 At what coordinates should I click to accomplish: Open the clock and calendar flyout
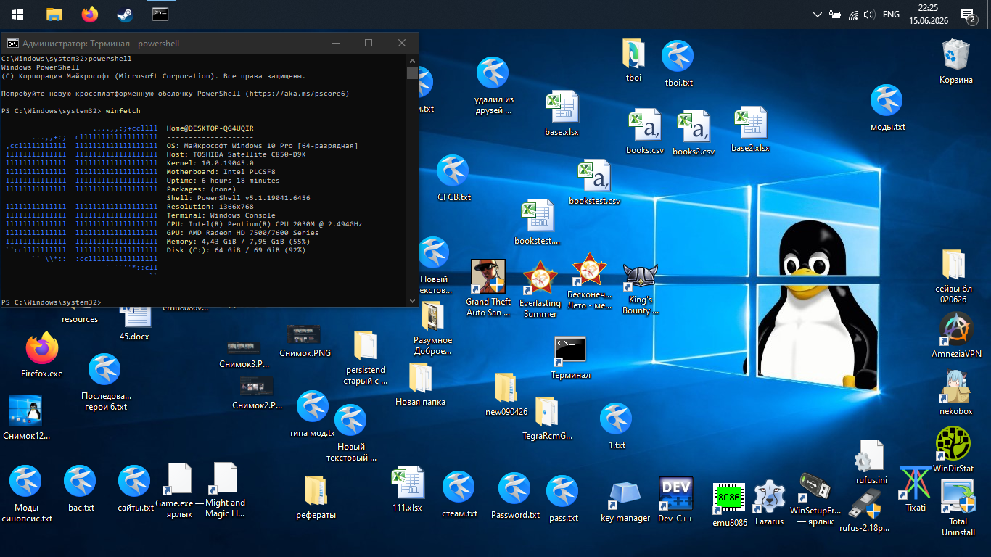(x=928, y=14)
